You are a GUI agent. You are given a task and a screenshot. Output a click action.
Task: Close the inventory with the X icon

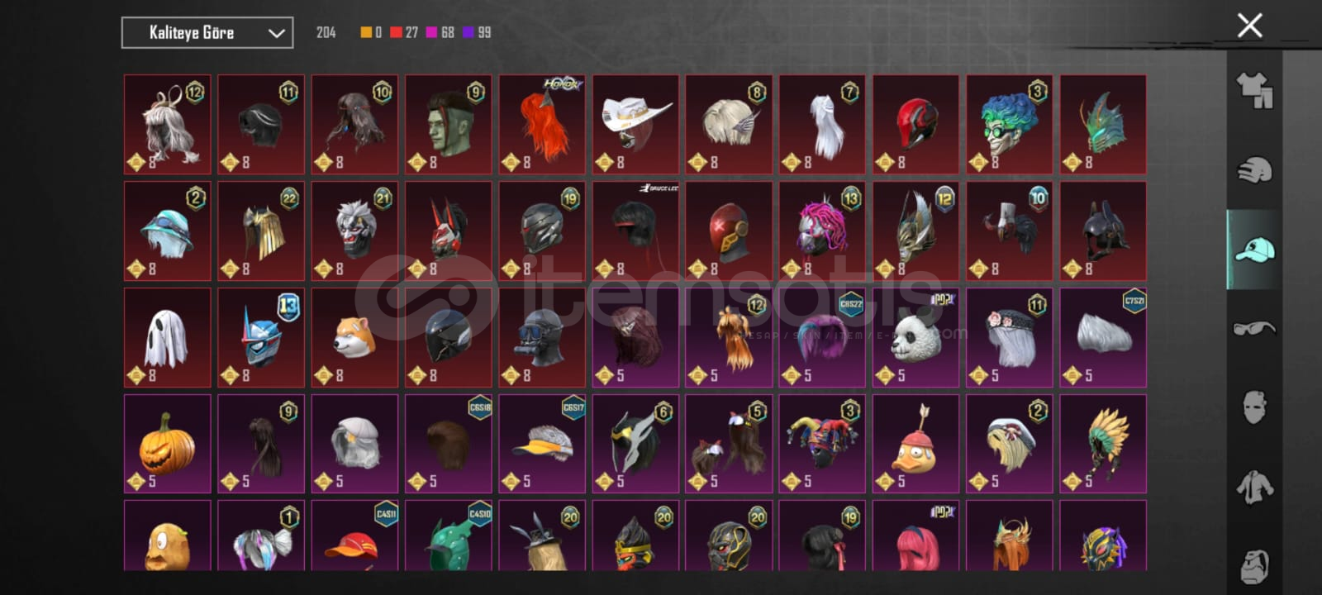[x=1249, y=26]
